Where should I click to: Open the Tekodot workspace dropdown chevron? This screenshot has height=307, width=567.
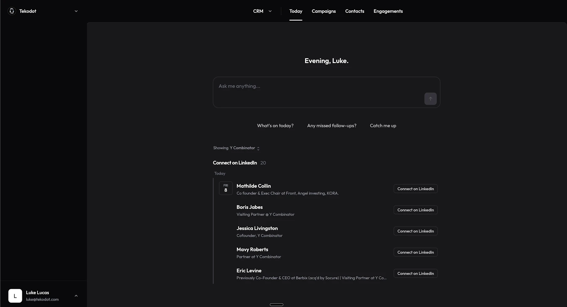(x=76, y=11)
